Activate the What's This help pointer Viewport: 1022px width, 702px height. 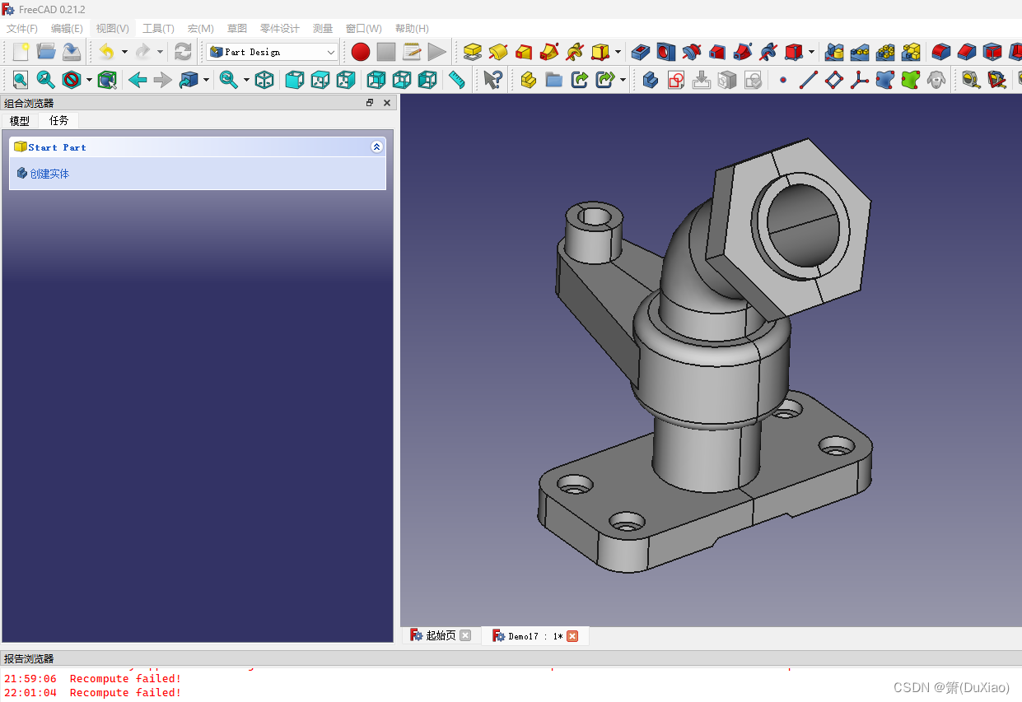[x=492, y=80]
